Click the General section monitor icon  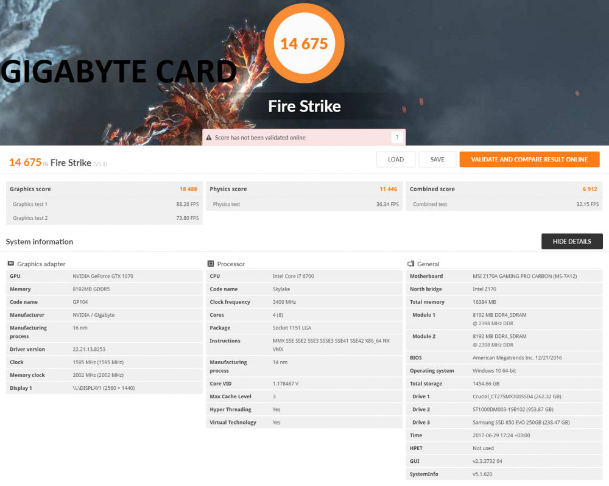410,264
